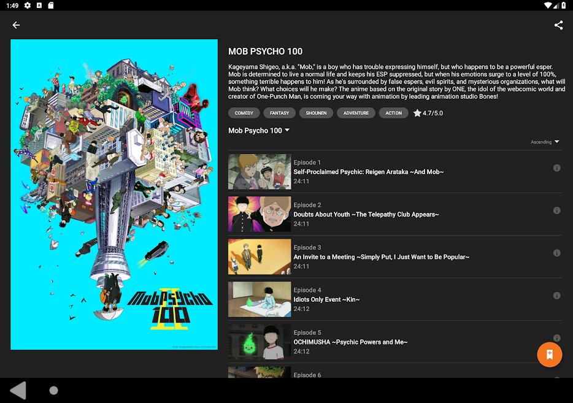The width and height of the screenshot is (573, 403).
Task: Tap the share icon
Action: coord(558,25)
